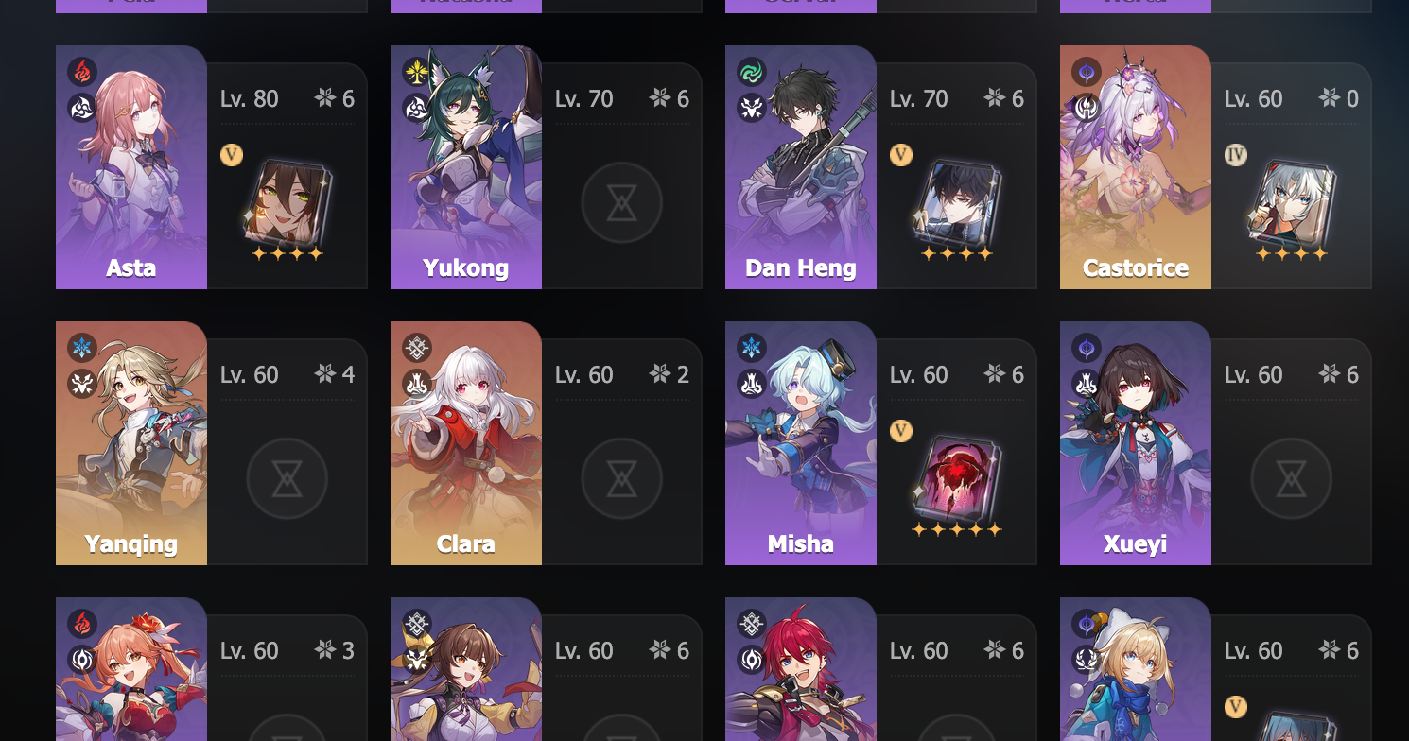The height and width of the screenshot is (741, 1409).
Task: Click Yanqing's Ice element icon
Action: pyautogui.click(x=82, y=348)
